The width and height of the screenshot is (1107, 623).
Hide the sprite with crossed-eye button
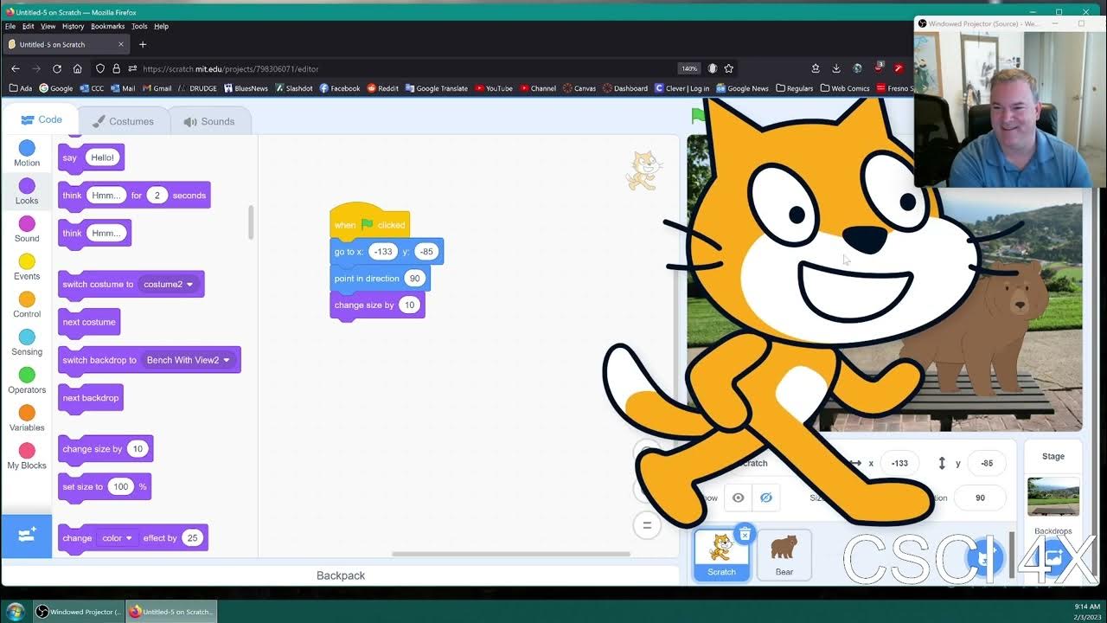pyautogui.click(x=765, y=498)
